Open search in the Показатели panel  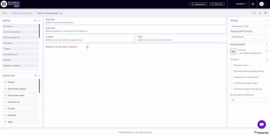coord(36,75)
